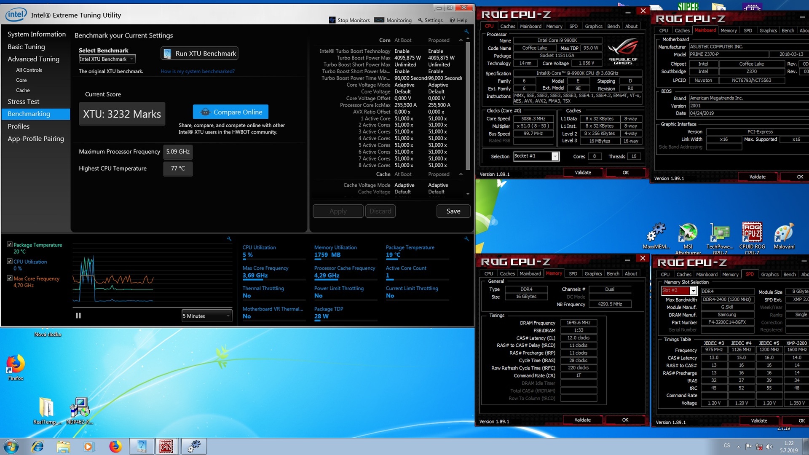
Task: Switch to Caches tab in top-left CPU-Z
Action: coord(508,26)
